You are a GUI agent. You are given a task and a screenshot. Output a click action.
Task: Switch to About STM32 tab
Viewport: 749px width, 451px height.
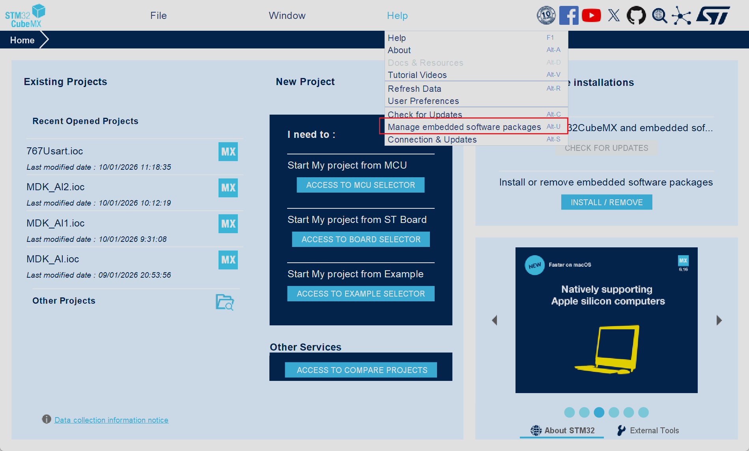point(562,431)
